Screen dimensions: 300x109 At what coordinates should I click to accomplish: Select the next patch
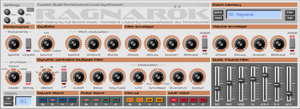tap(218, 18)
